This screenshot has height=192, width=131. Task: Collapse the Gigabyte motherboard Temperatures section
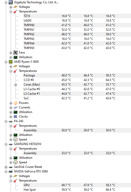click(x=11, y=12)
